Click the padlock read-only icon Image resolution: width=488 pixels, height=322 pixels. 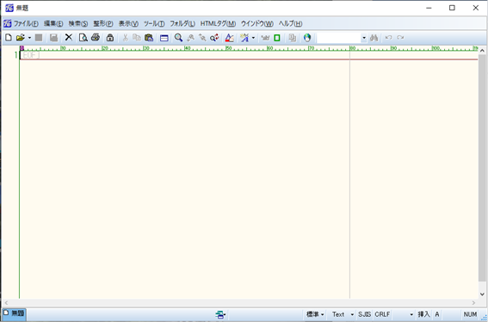click(109, 38)
